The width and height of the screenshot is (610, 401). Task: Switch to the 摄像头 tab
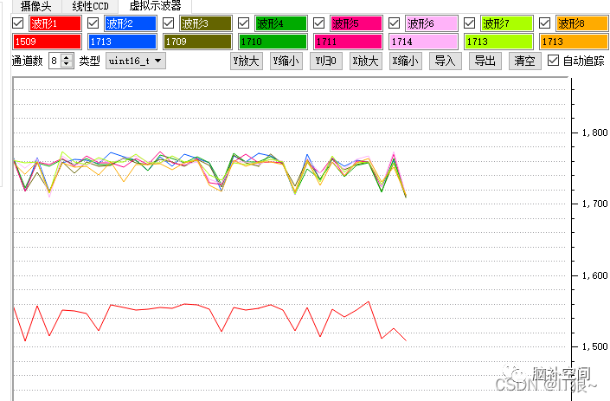(x=35, y=5)
